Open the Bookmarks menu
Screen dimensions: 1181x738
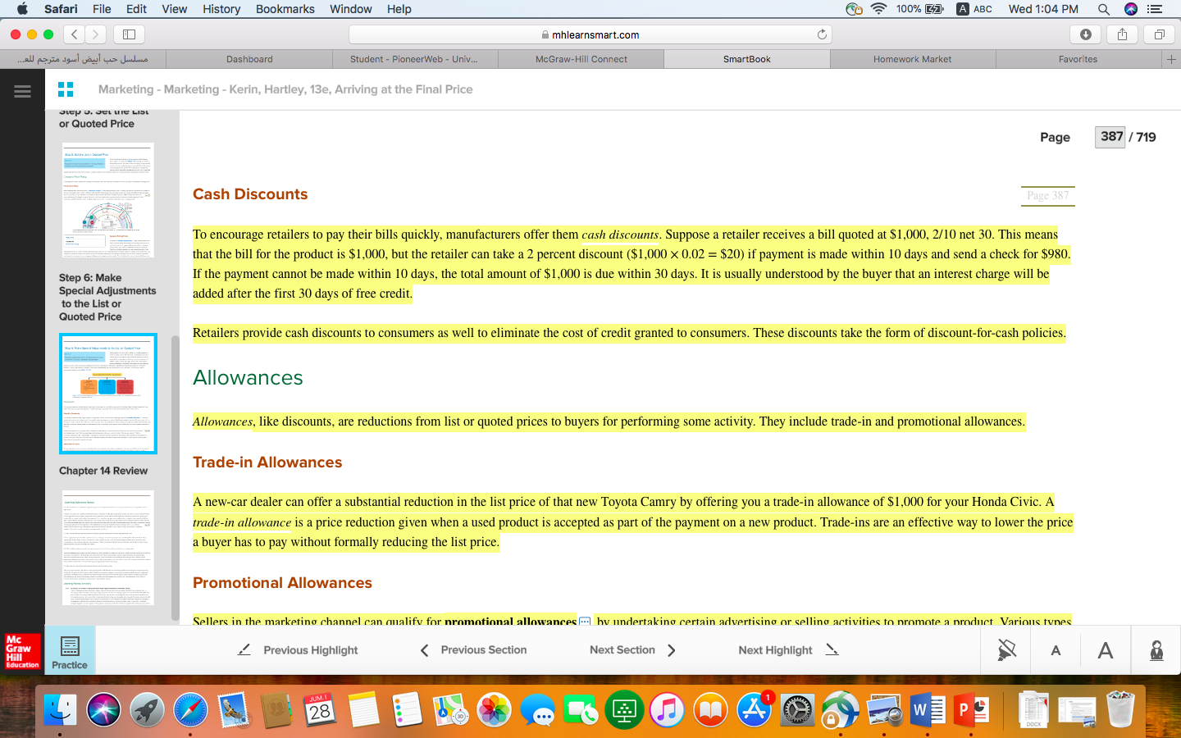click(285, 9)
